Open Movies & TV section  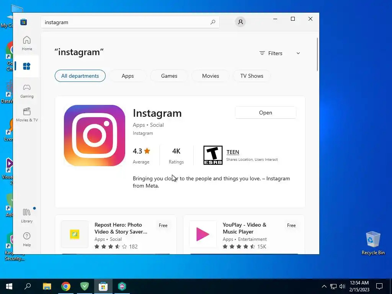(27, 114)
